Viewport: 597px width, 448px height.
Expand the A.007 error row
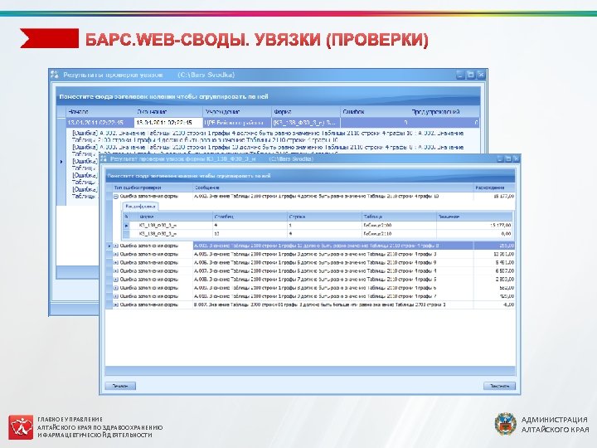click(x=116, y=271)
